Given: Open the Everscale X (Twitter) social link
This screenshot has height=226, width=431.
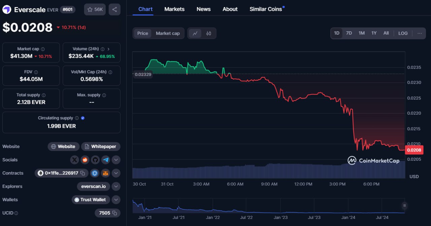Looking at the screenshot, I should click(74, 160).
